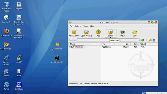Click the Application type cell
Viewport: 167px width, 94px height.
coord(106,47)
